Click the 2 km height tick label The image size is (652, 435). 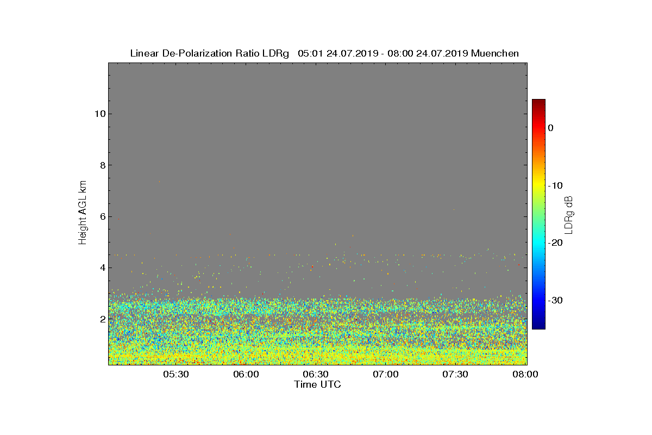pyautogui.click(x=102, y=319)
